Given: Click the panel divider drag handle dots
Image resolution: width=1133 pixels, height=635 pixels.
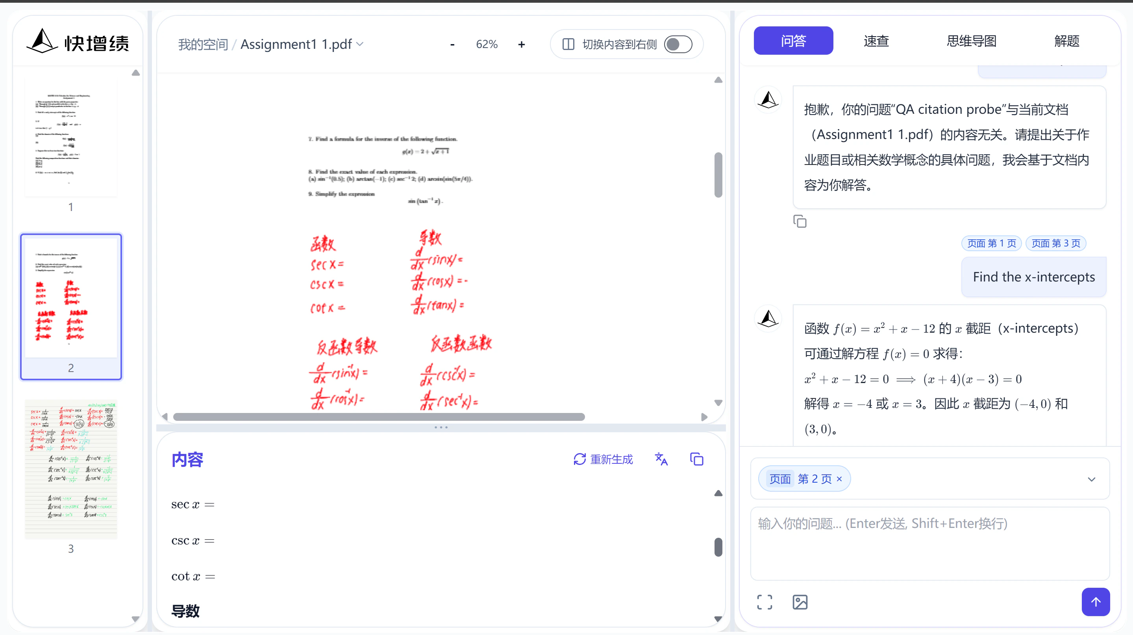Looking at the screenshot, I should coord(441,427).
